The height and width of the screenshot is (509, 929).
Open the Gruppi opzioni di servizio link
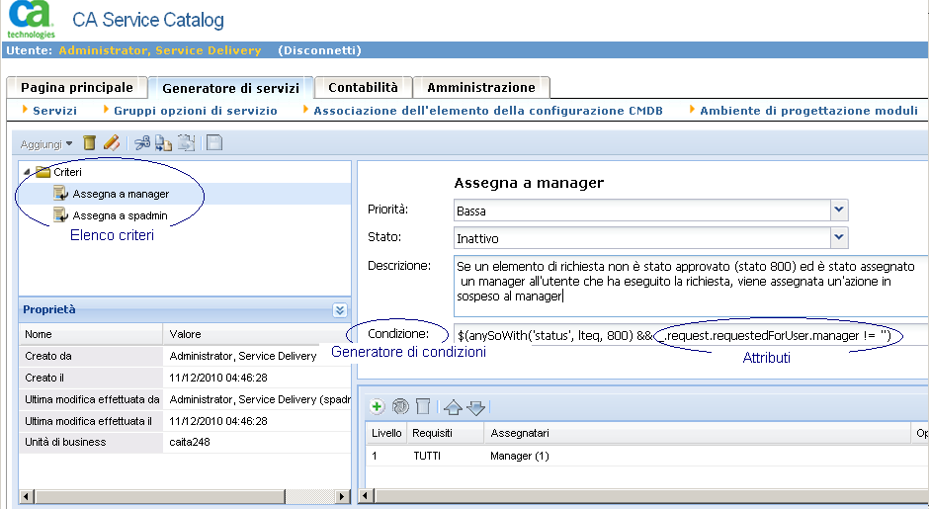tap(195, 111)
